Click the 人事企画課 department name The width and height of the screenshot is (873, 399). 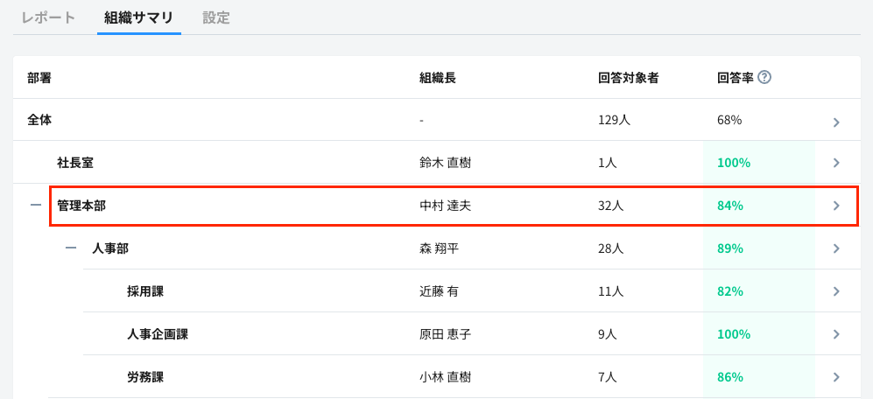tap(158, 334)
